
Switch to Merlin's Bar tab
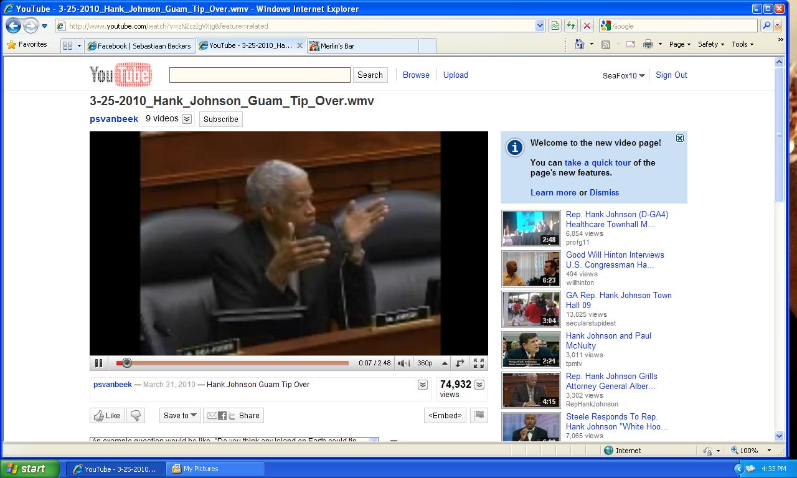(363, 45)
